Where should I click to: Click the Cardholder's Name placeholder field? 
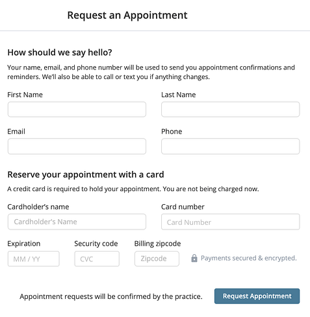(77, 222)
